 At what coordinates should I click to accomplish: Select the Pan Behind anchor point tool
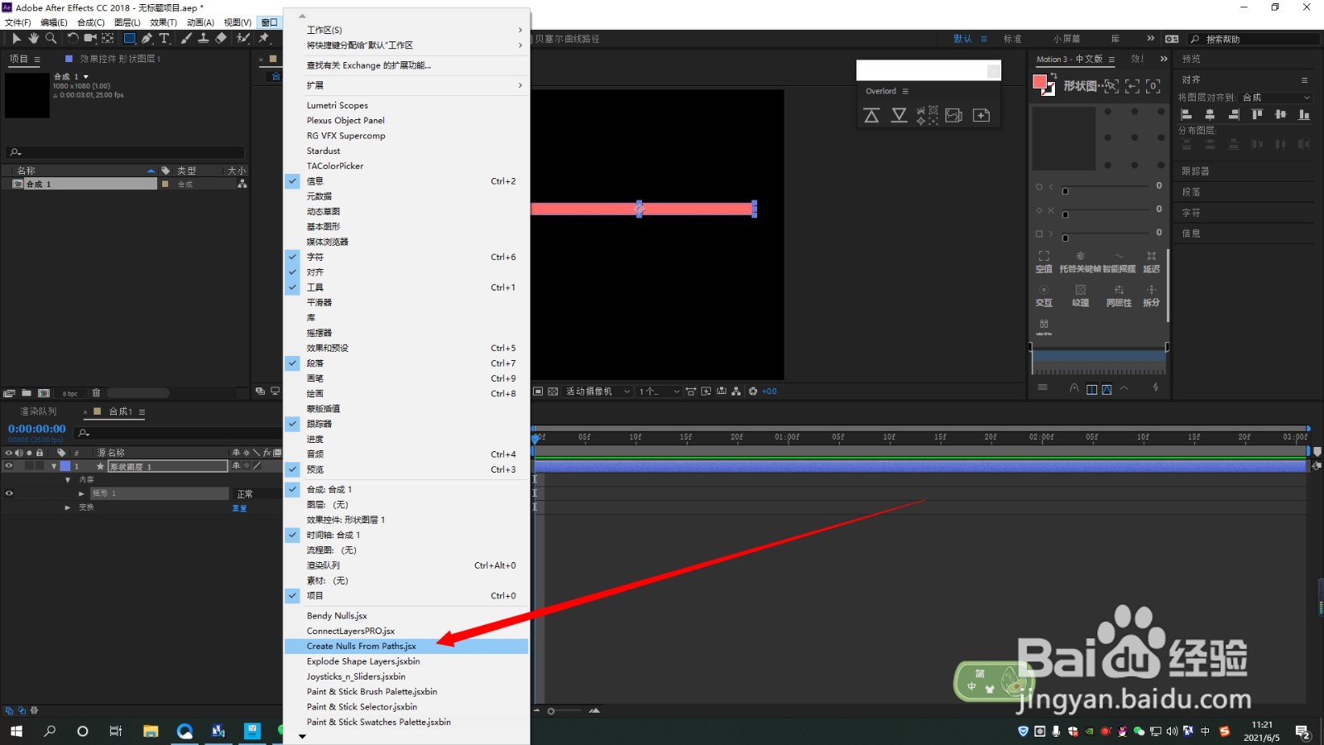[x=108, y=38]
